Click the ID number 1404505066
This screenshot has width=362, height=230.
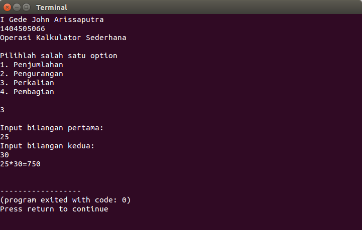pyautogui.click(x=23, y=29)
